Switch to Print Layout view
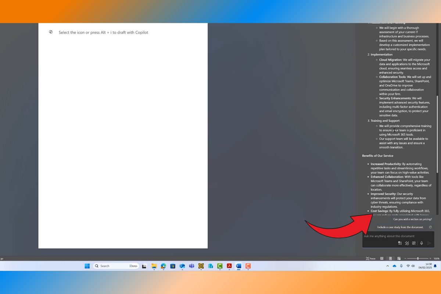The image size is (441, 294). tap(390, 258)
